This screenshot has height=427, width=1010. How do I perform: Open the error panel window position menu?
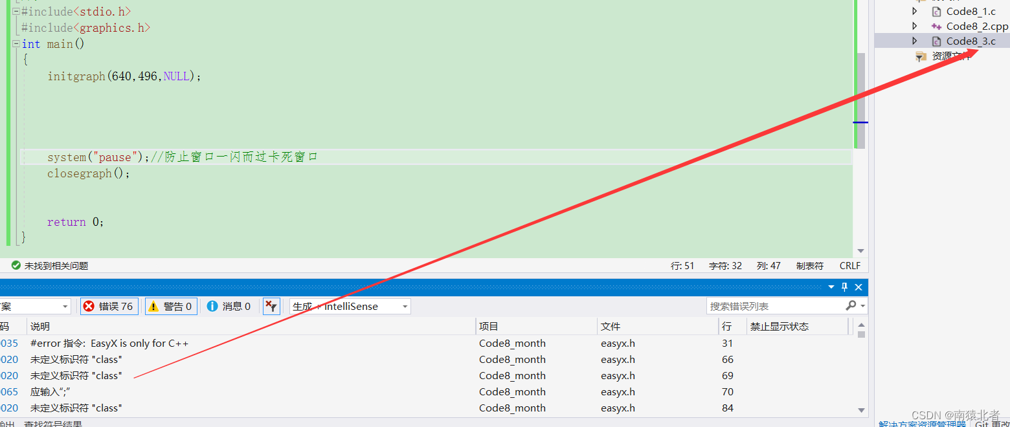(831, 287)
